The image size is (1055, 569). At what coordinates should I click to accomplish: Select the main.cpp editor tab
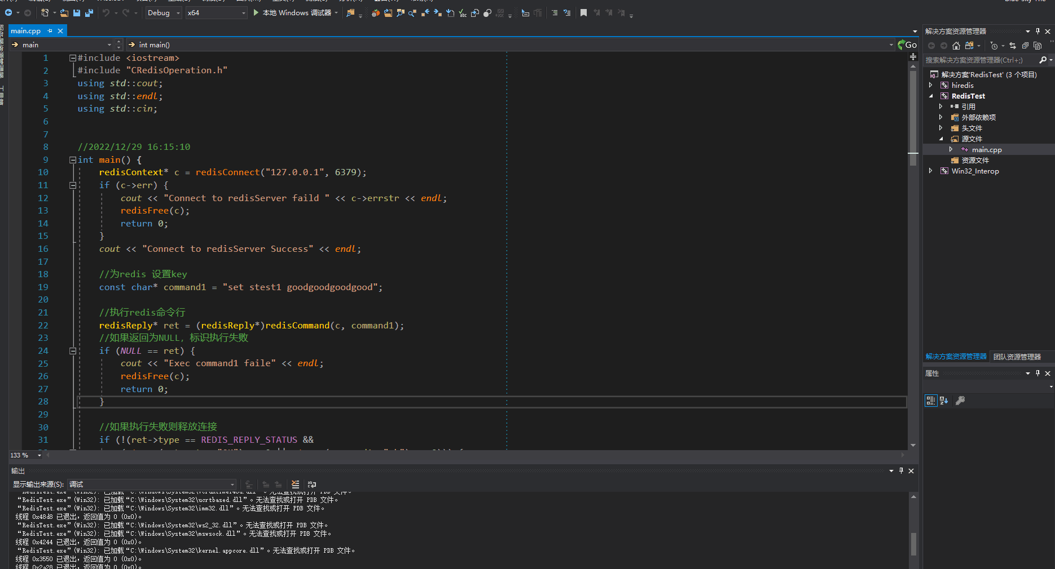(x=25, y=30)
